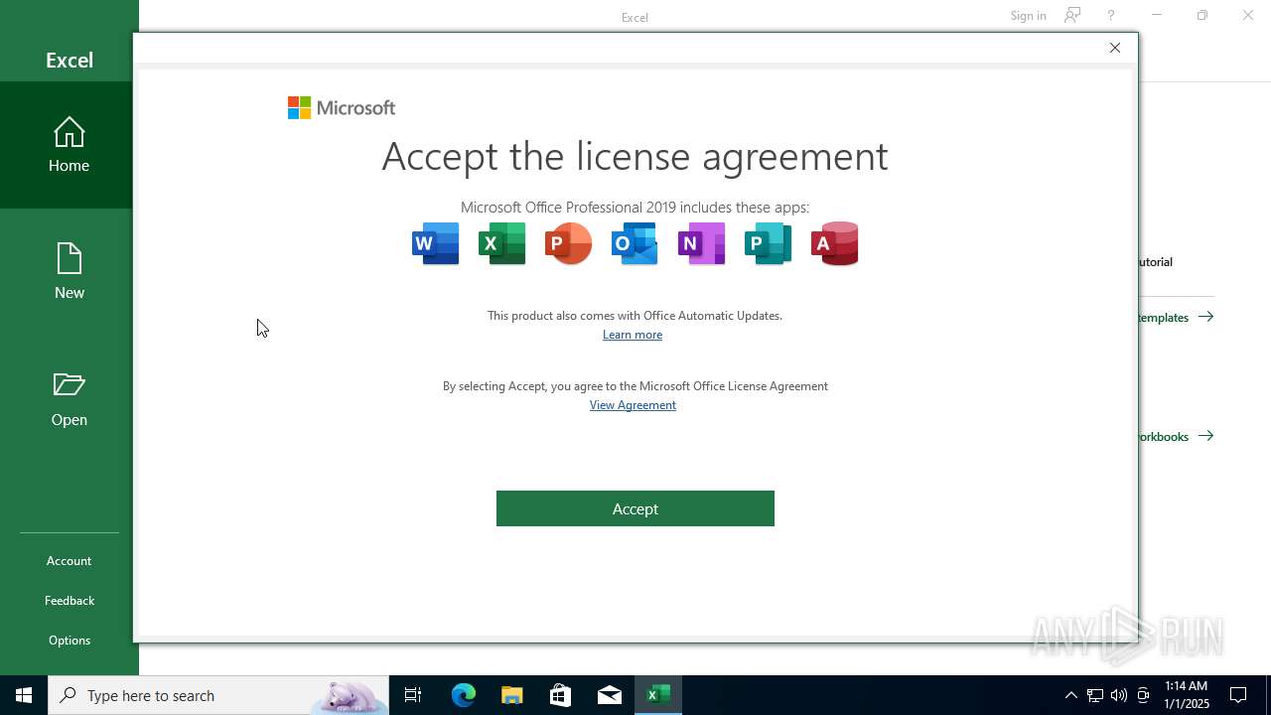The height and width of the screenshot is (715, 1271).
Task: Click the Word app icon
Action: point(436,243)
